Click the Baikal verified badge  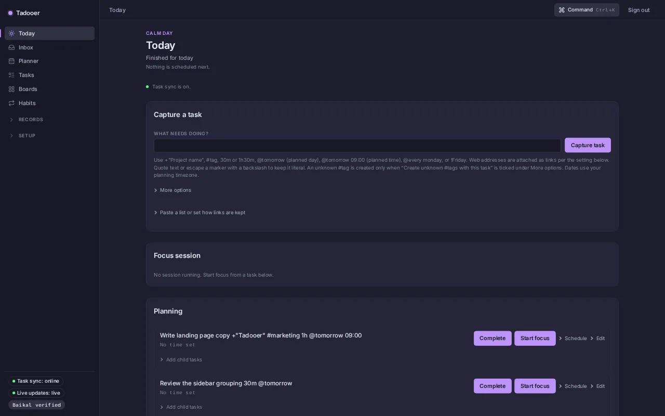(36, 405)
